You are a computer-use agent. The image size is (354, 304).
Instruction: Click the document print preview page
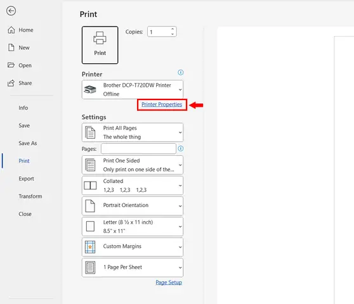pyautogui.click(x=344, y=170)
